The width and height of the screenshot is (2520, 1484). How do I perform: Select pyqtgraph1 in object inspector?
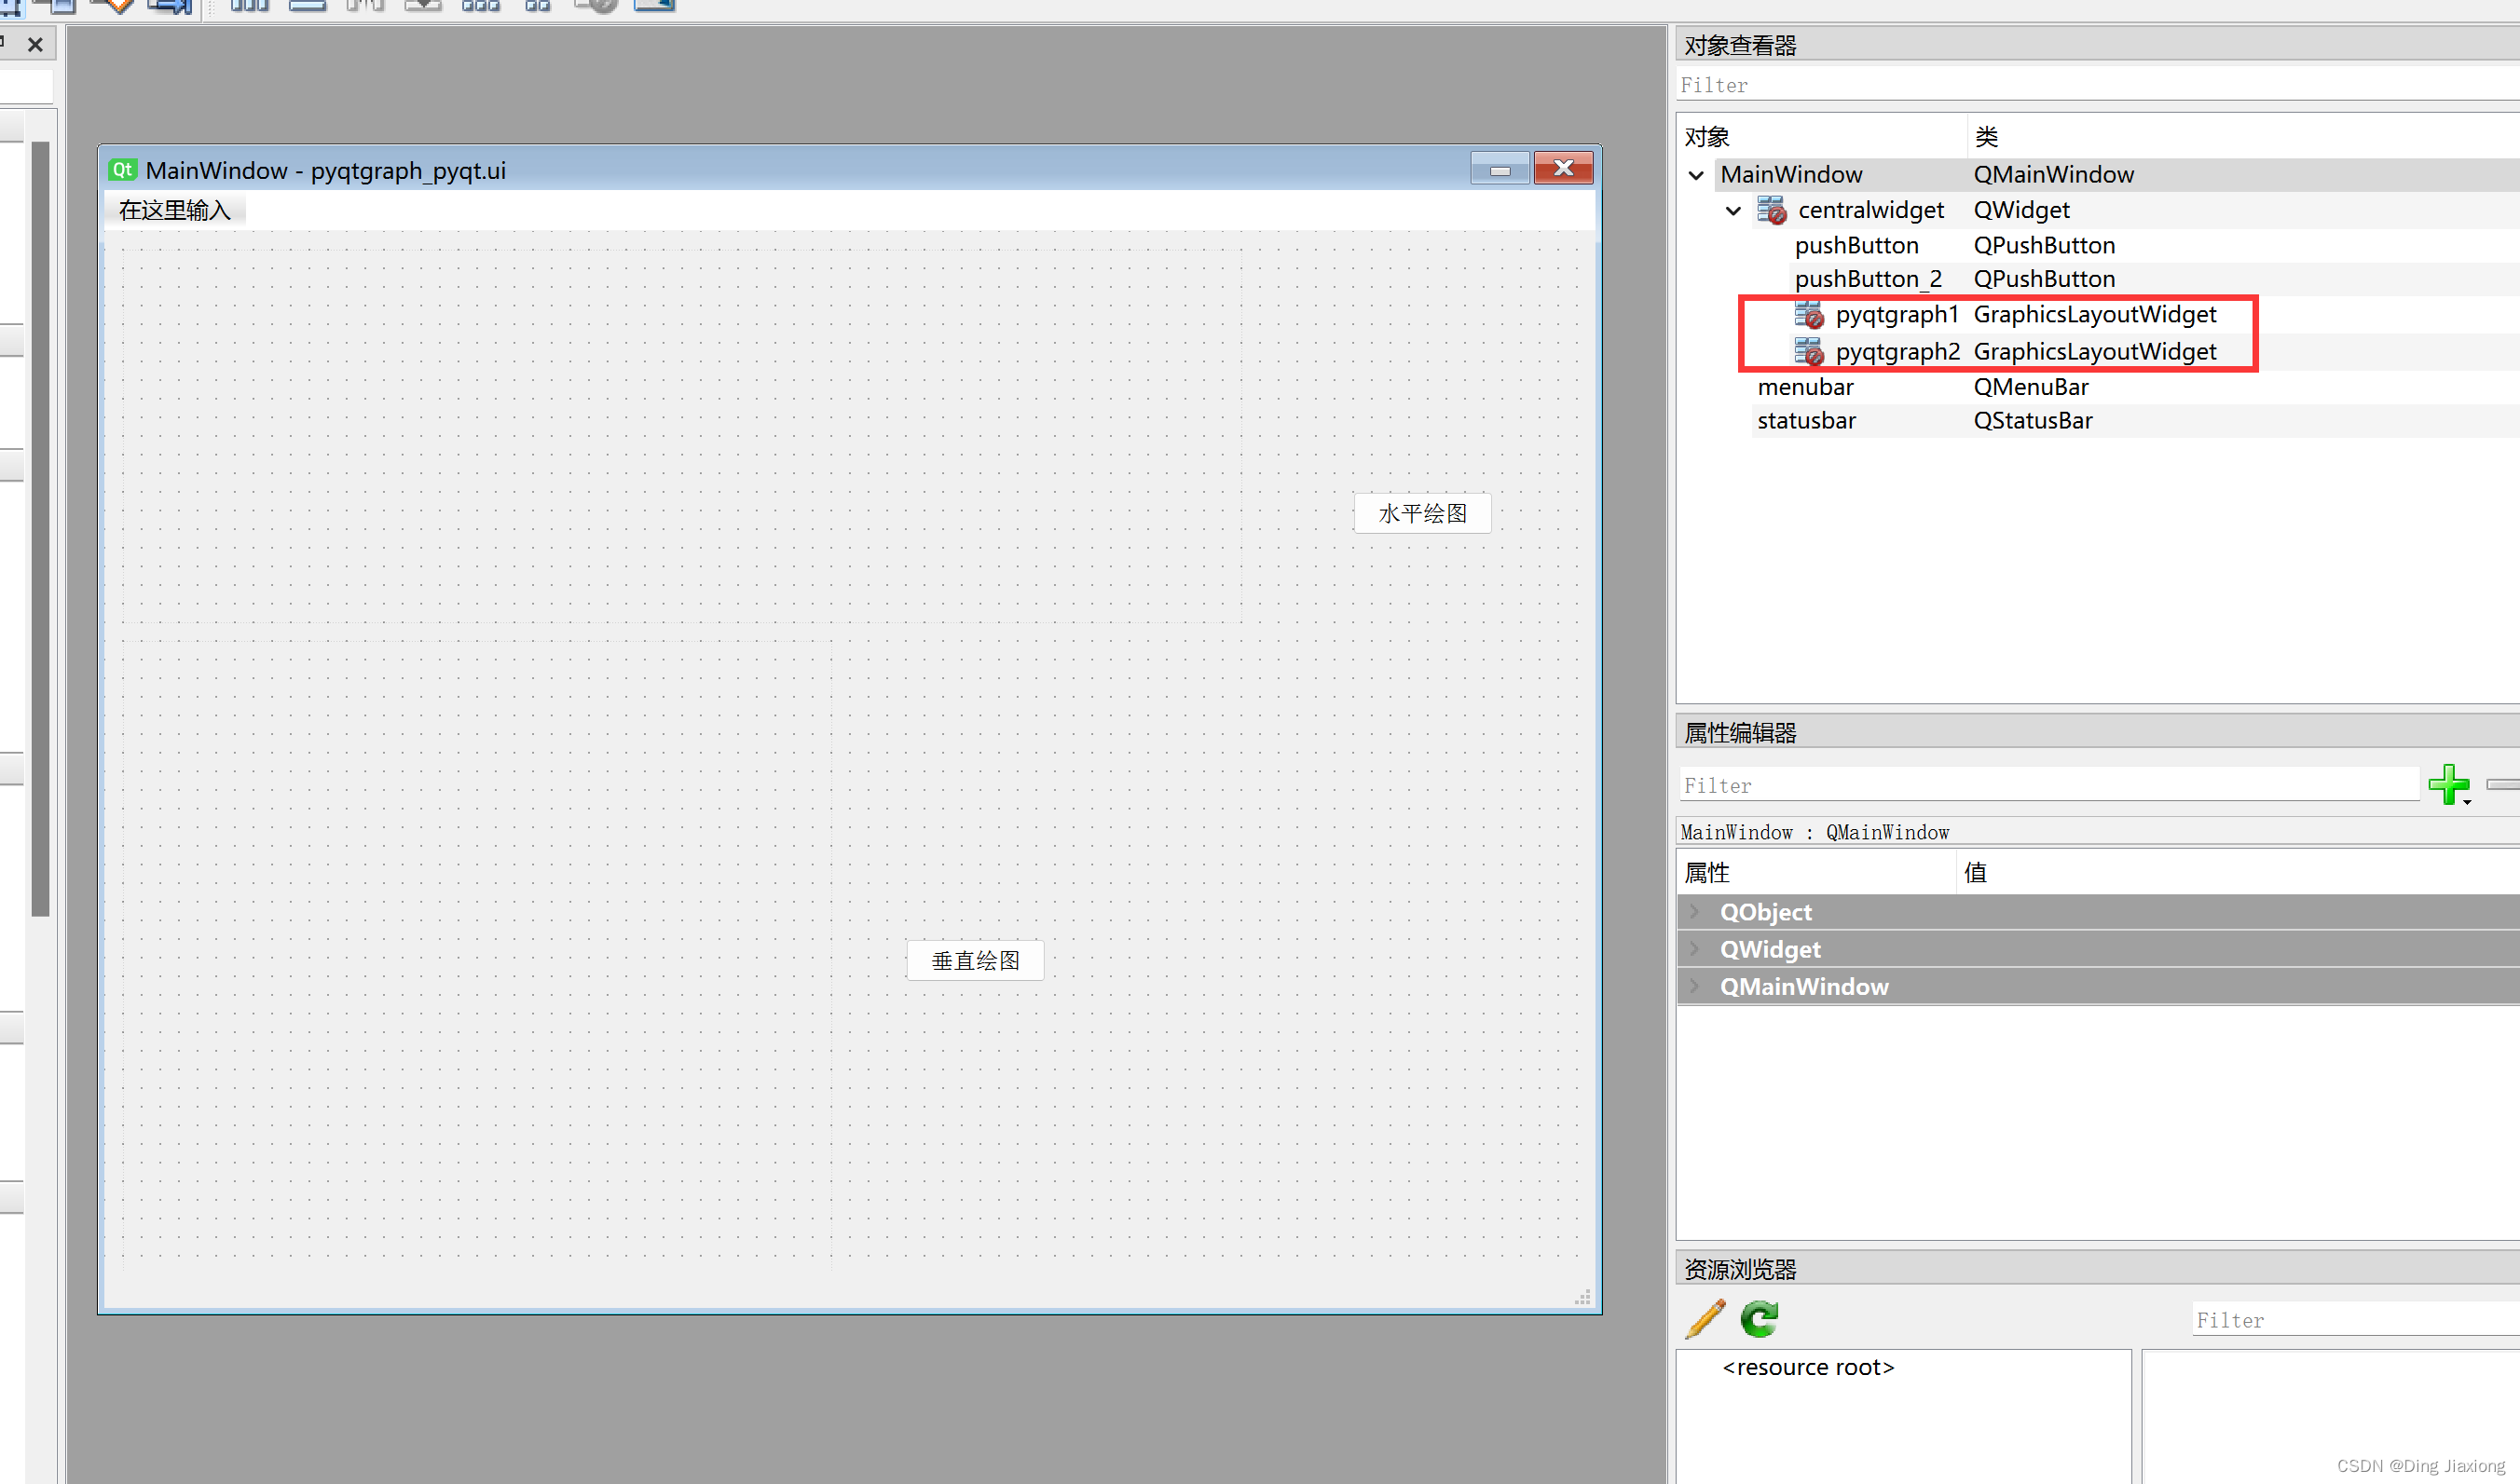pyautogui.click(x=1897, y=314)
